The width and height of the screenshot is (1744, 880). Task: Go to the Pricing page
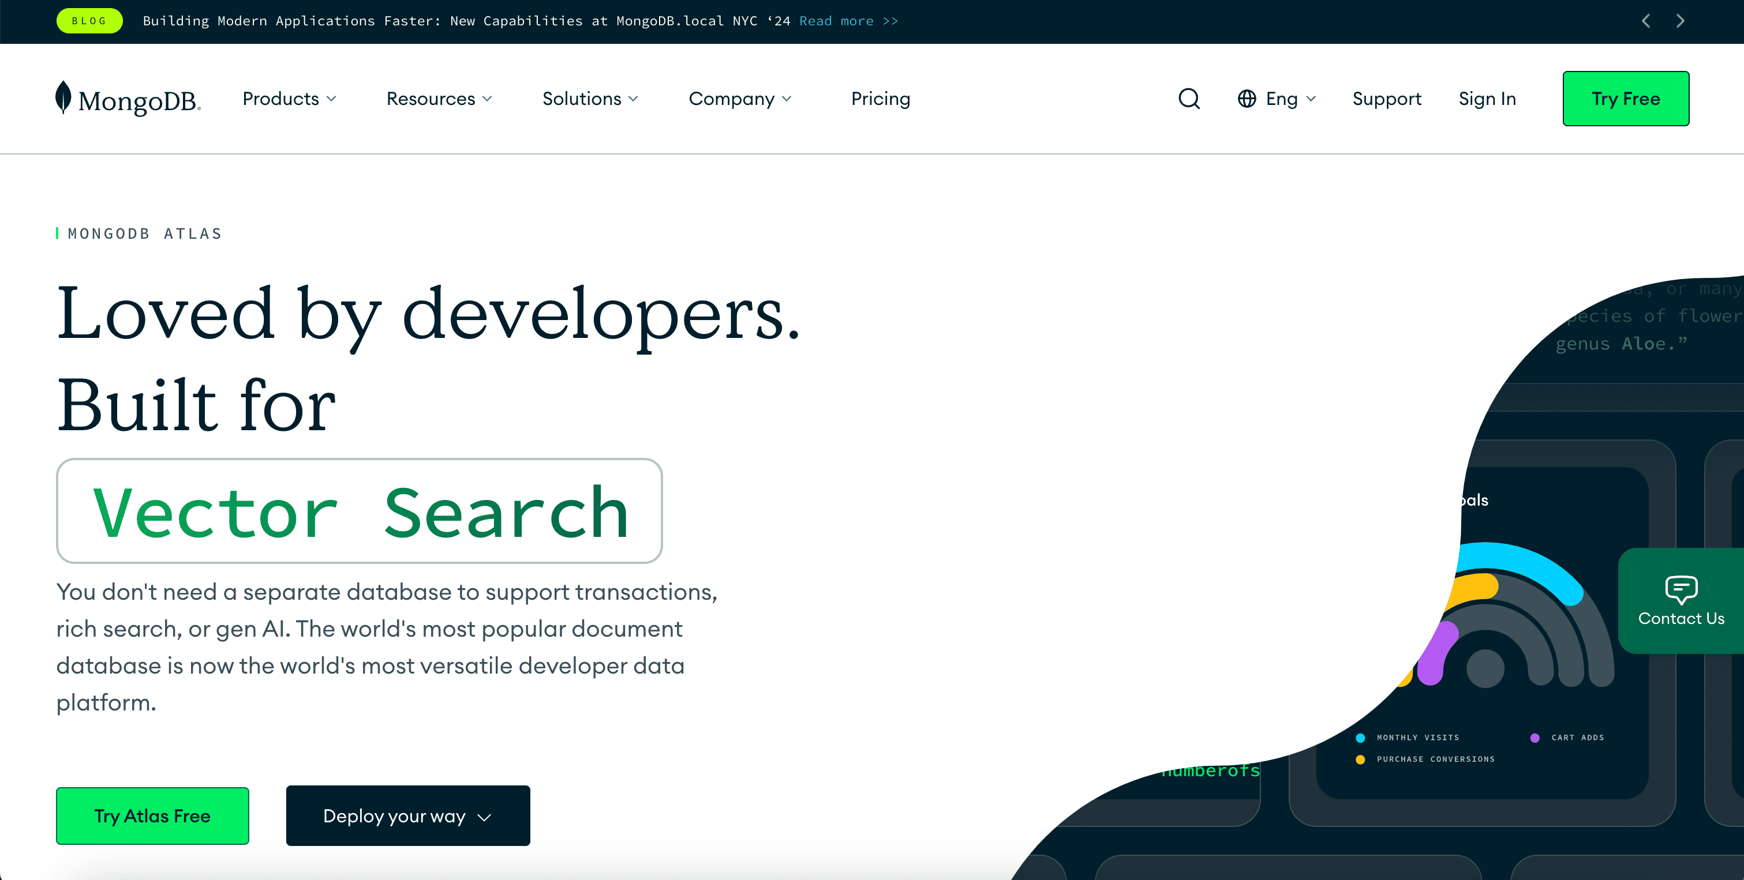[x=880, y=99]
